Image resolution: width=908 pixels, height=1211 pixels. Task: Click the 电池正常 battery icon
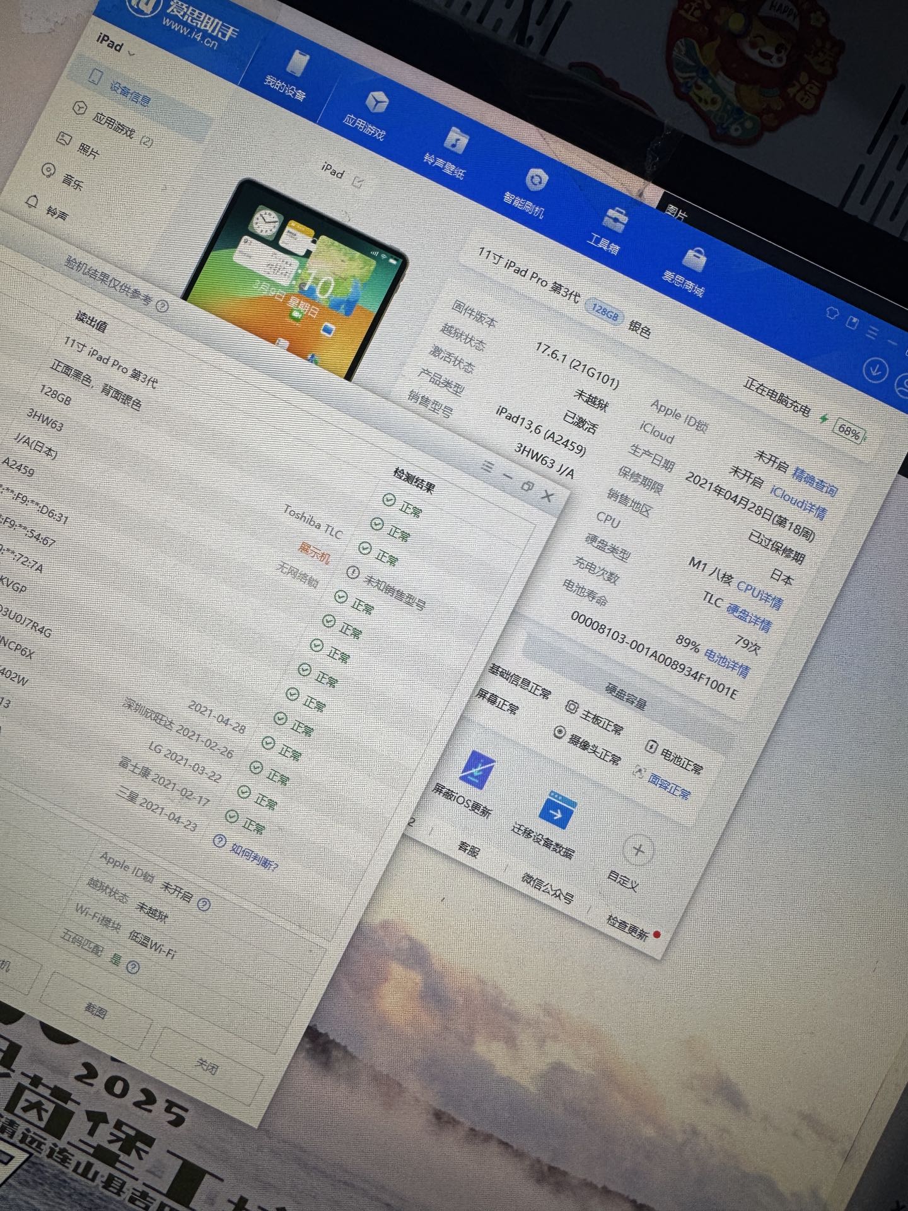(651, 747)
